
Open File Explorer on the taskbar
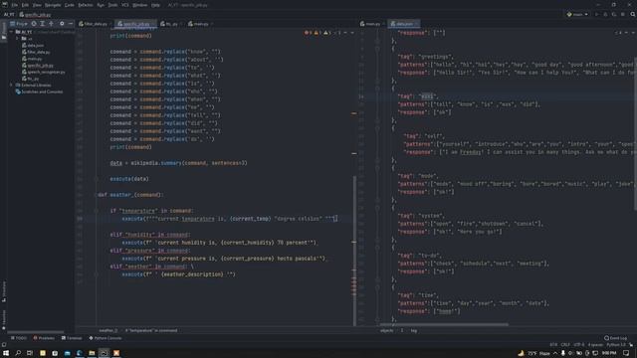click(x=92, y=353)
